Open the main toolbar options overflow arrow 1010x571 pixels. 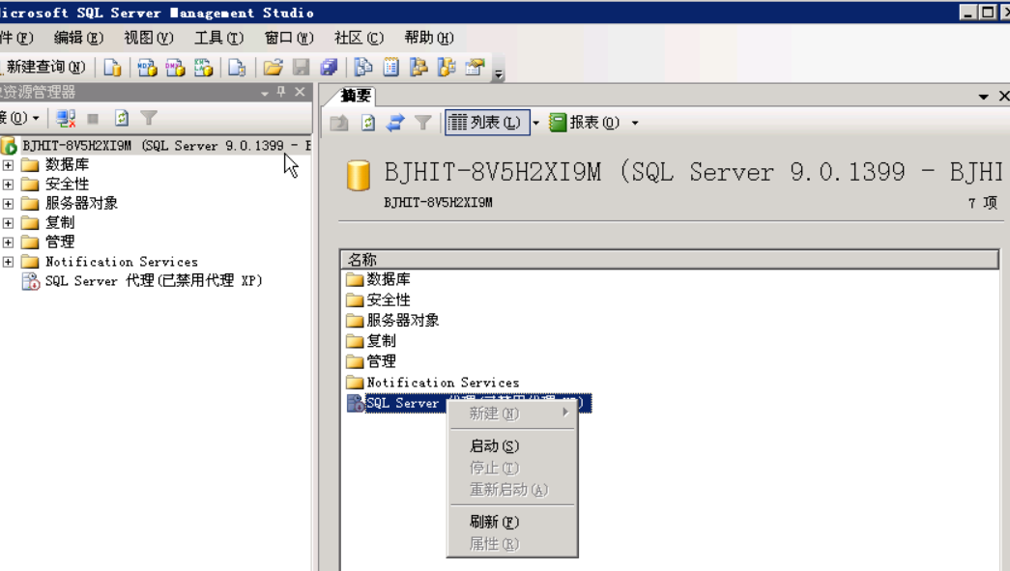coord(499,74)
